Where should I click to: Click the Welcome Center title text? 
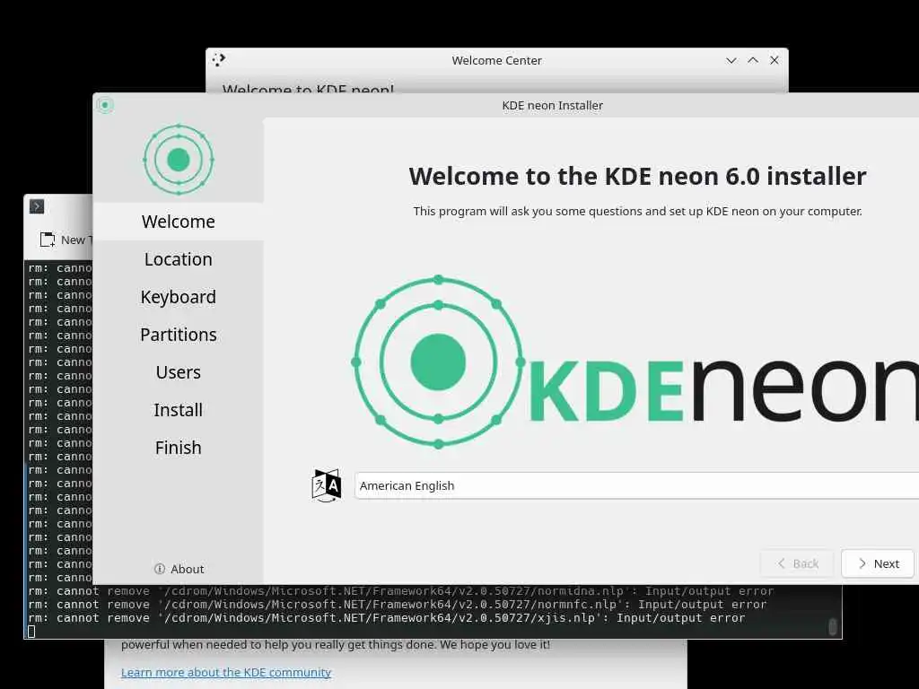496,60
